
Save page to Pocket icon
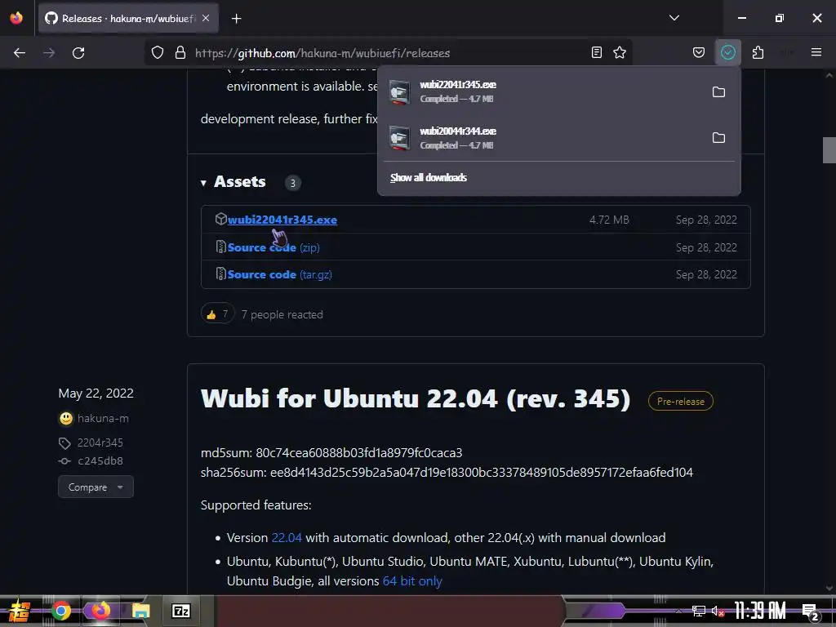click(x=699, y=53)
